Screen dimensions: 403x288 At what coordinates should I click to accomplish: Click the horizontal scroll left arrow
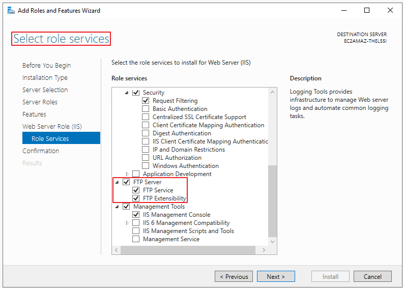point(116,250)
